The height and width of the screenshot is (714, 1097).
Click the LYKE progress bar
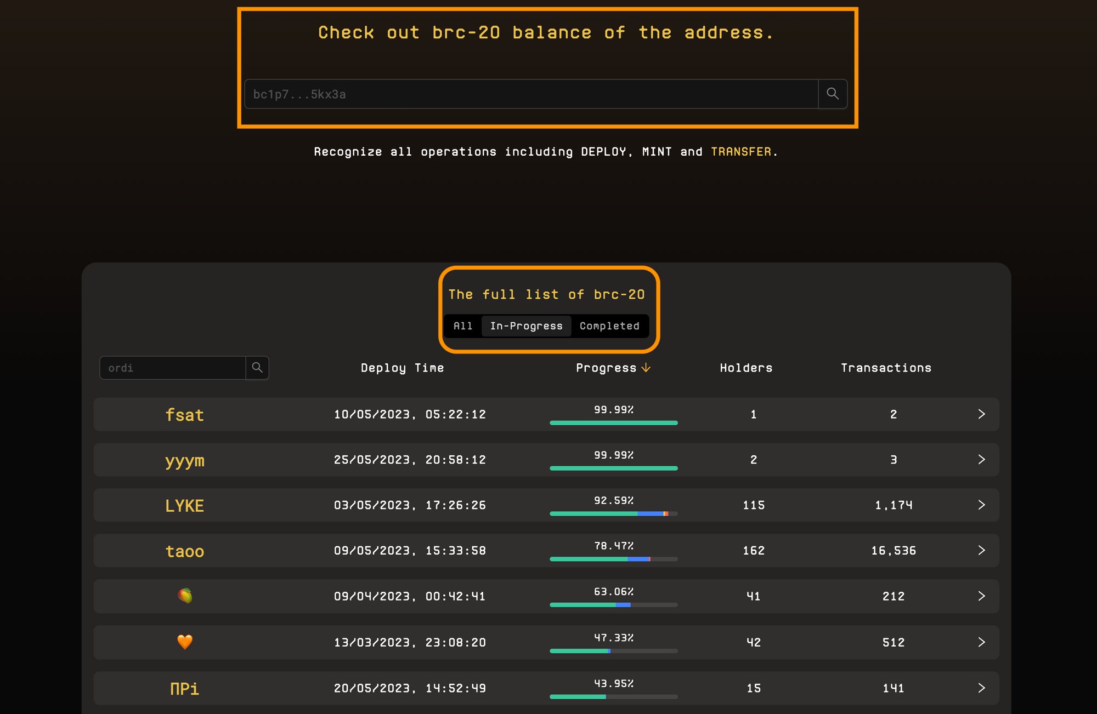point(613,513)
